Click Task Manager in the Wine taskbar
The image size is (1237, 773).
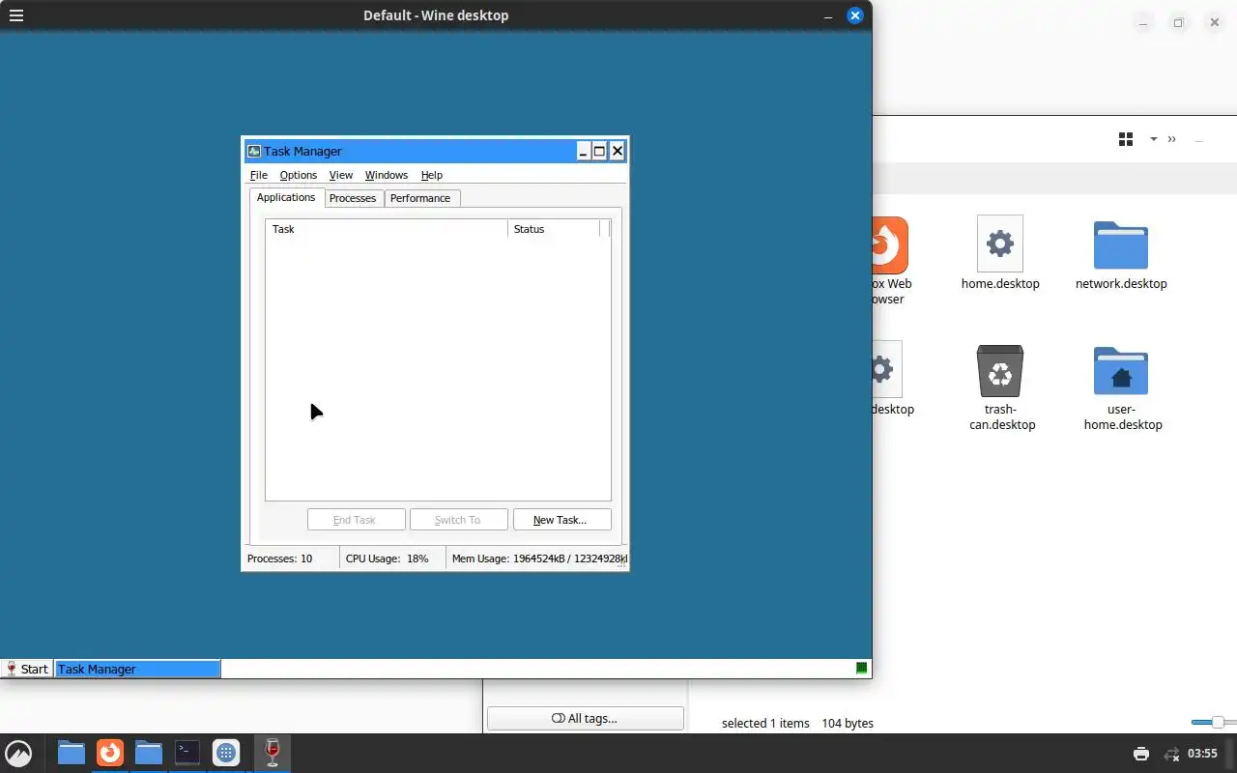[137, 669]
